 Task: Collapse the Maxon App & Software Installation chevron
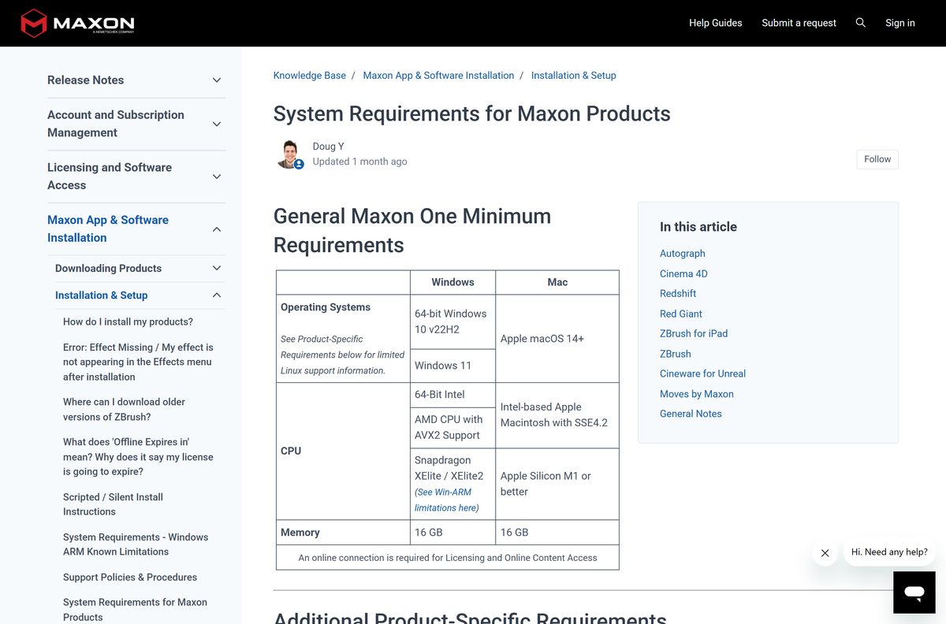(217, 229)
